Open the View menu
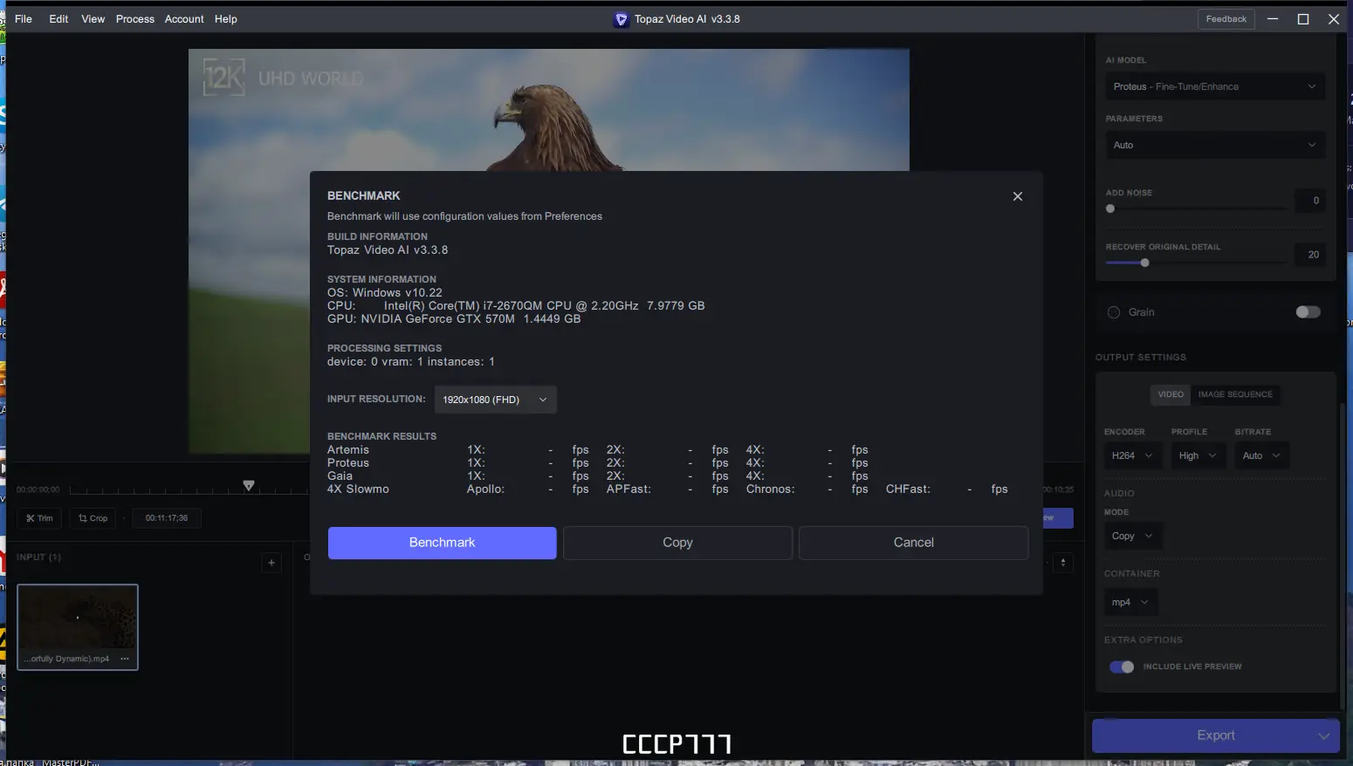 coord(93,19)
